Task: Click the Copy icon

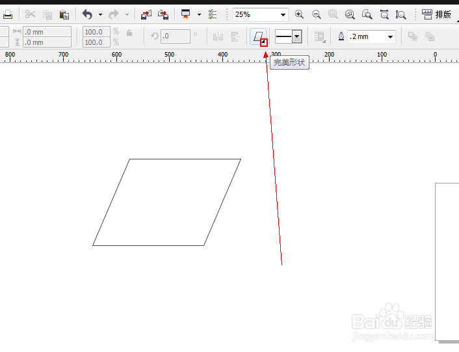Action: coord(47,14)
